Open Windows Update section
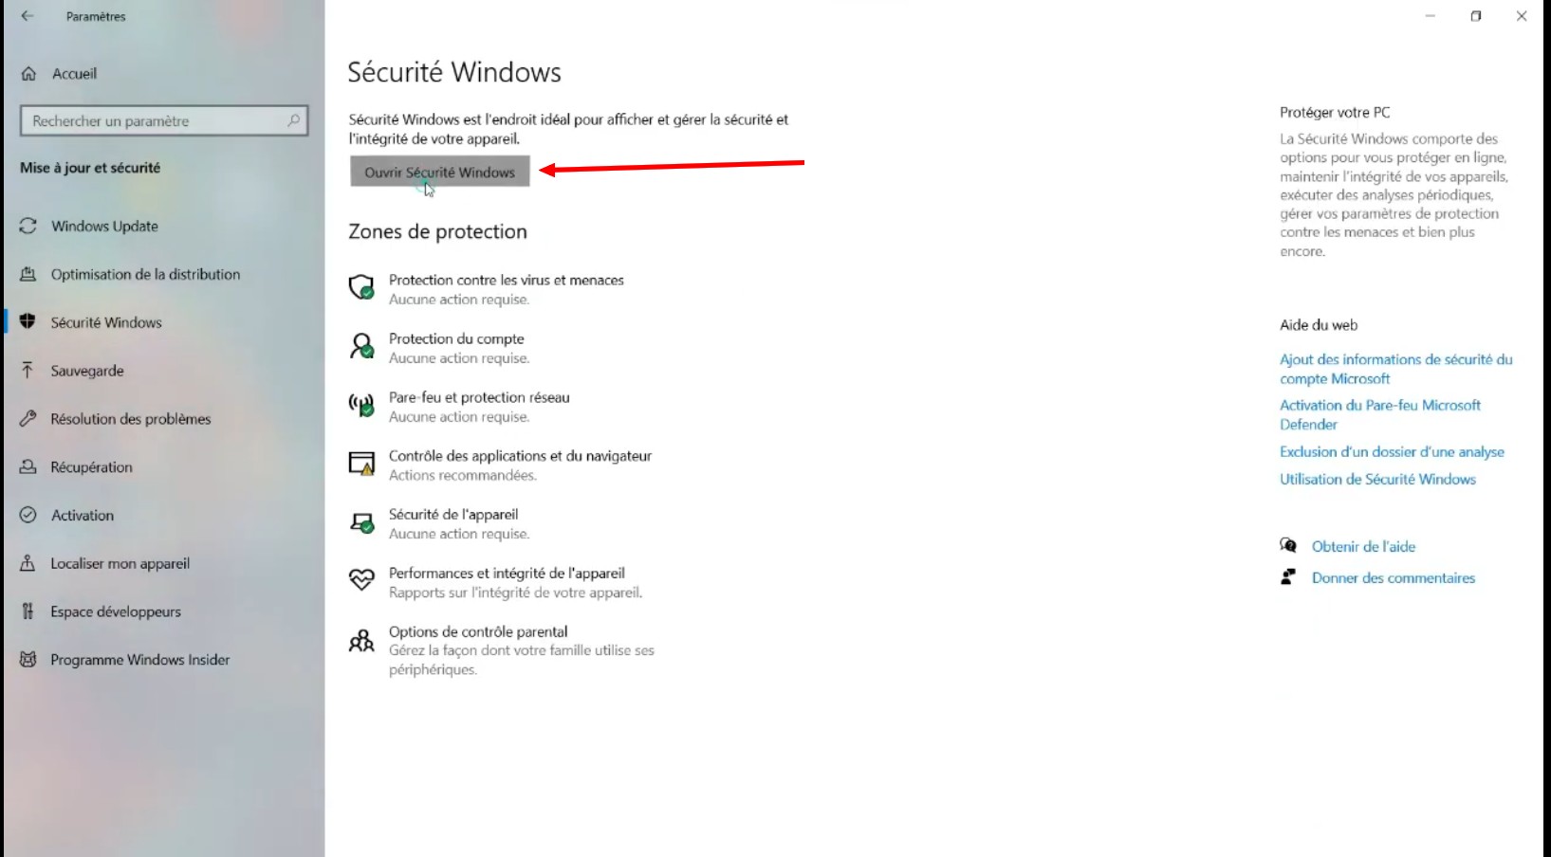Image resolution: width=1551 pixels, height=857 pixels. 104,227
